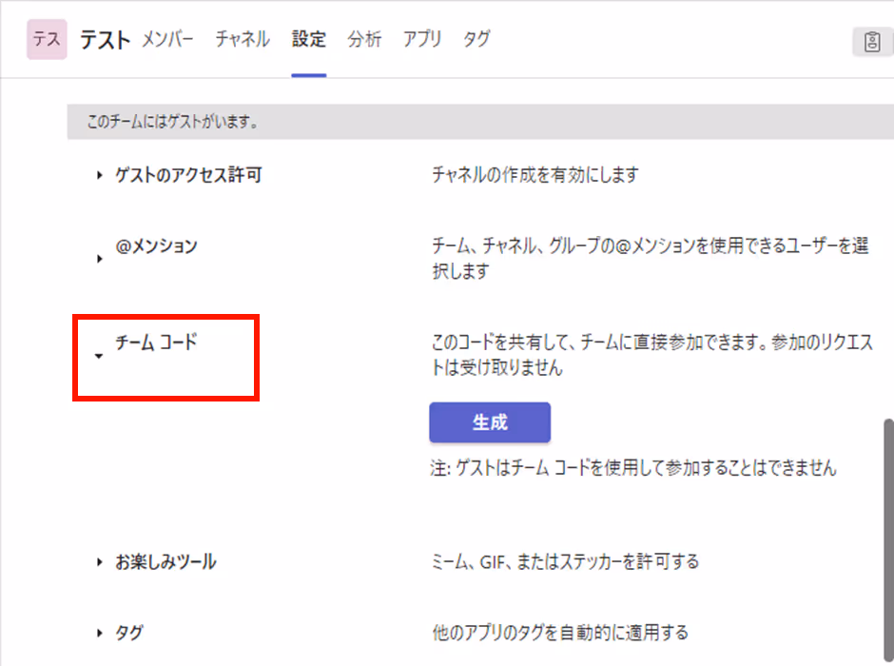The image size is (894, 666).
Task: Click the お楽しみツール heading
Action: tap(165, 561)
